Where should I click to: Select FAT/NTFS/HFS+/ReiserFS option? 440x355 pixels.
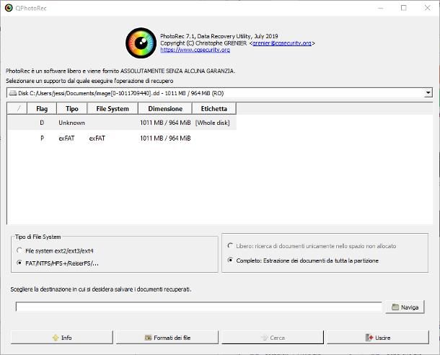pyautogui.click(x=58, y=263)
